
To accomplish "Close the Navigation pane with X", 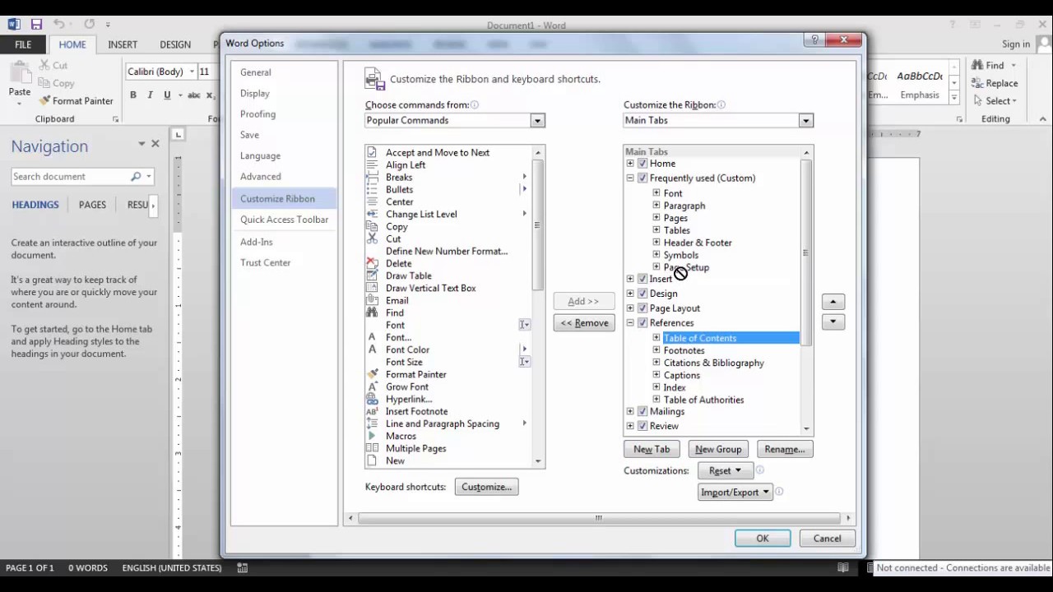I will click(x=155, y=144).
